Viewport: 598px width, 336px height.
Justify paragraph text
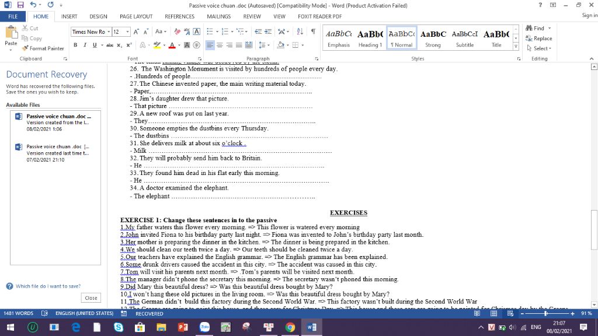239,45
